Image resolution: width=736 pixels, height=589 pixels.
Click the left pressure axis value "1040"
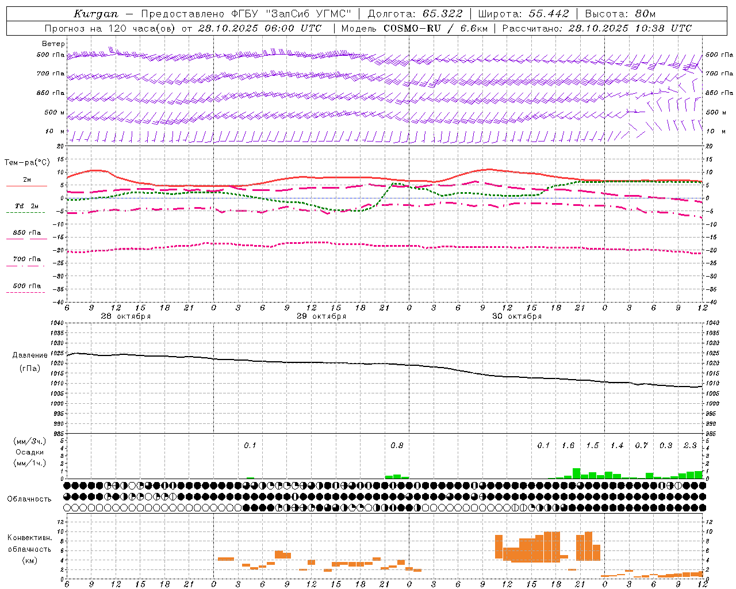[x=57, y=323]
